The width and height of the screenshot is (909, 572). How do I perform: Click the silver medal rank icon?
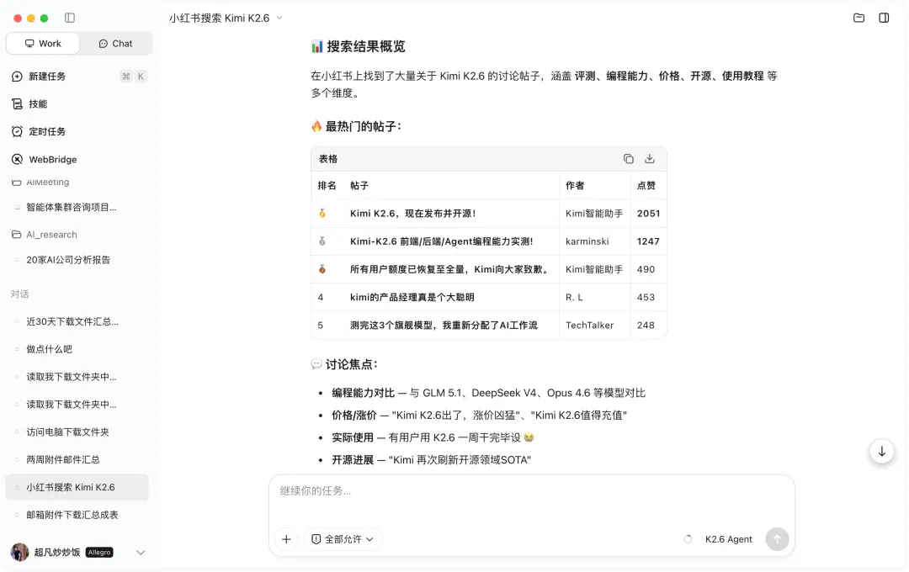[x=322, y=241]
